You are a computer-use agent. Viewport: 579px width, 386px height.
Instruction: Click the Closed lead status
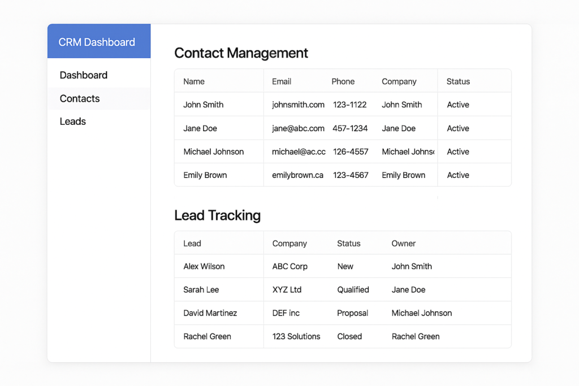click(349, 337)
